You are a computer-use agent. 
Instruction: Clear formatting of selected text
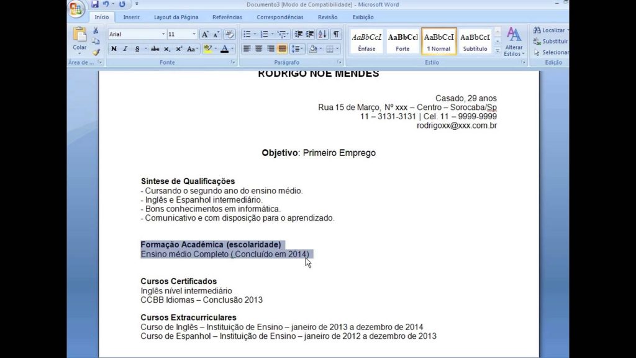(229, 34)
